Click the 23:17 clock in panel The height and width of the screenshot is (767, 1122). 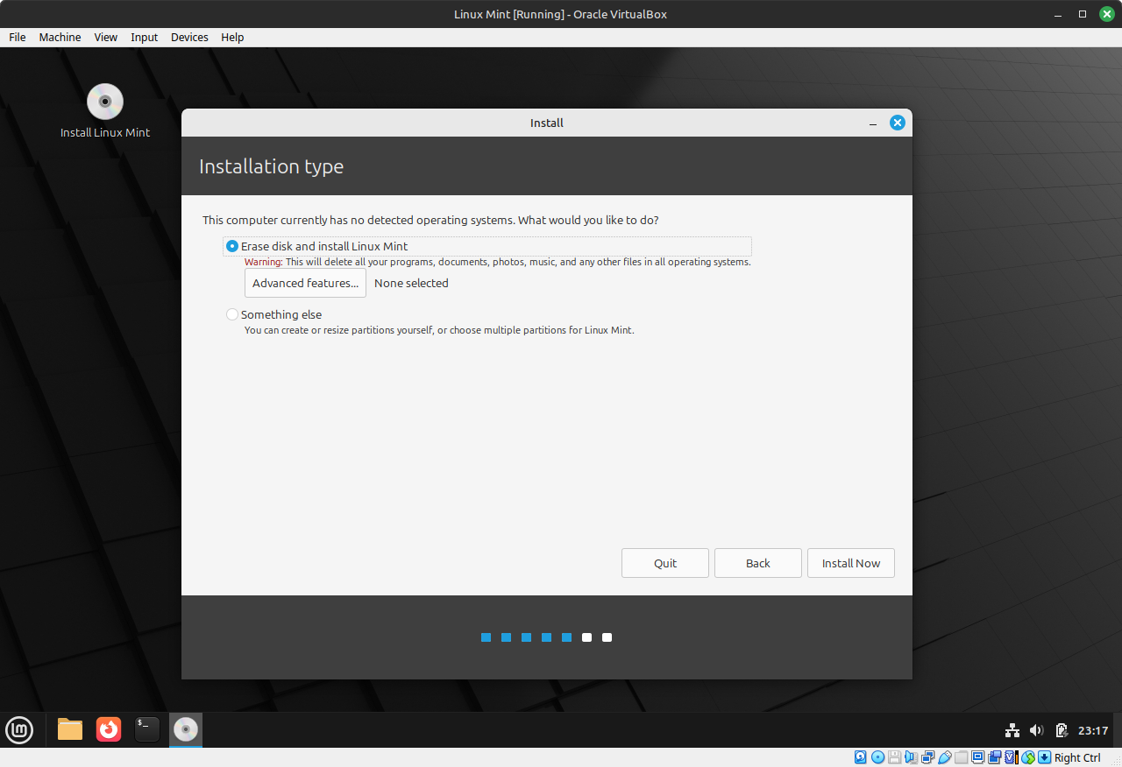tap(1093, 730)
